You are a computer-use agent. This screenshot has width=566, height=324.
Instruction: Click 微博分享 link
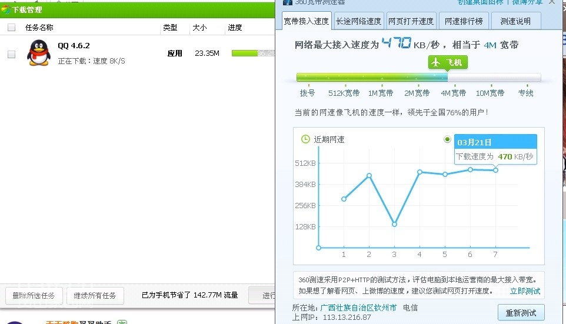(527, 2)
